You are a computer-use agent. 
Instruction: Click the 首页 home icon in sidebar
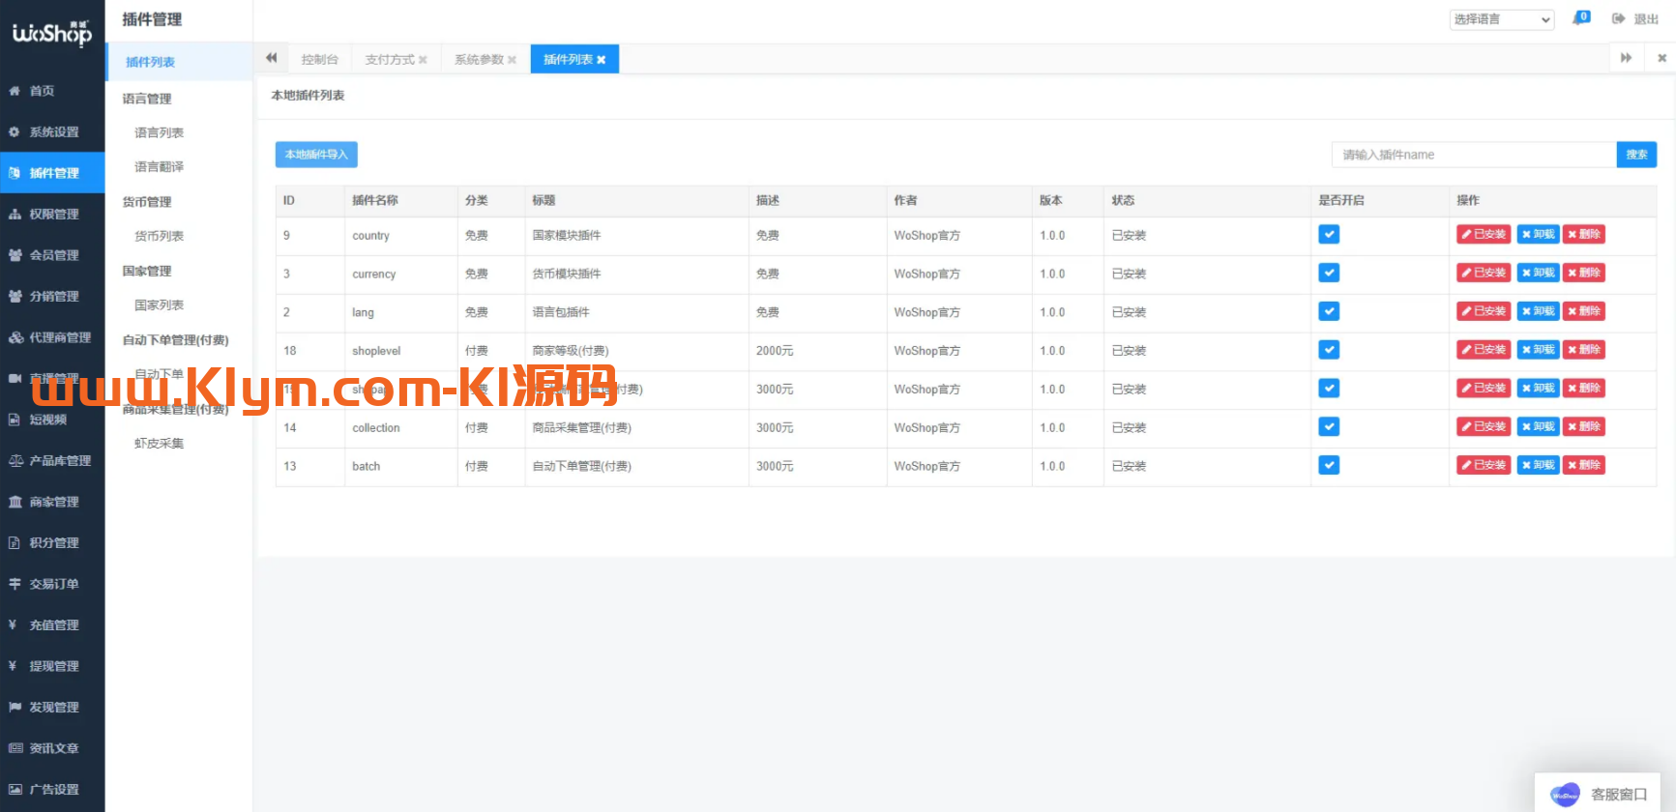pyautogui.click(x=15, y=91)
